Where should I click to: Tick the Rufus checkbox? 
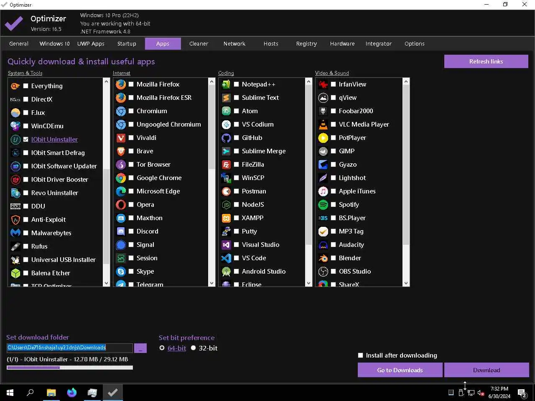pyautogui.click(x=26, y=246)
